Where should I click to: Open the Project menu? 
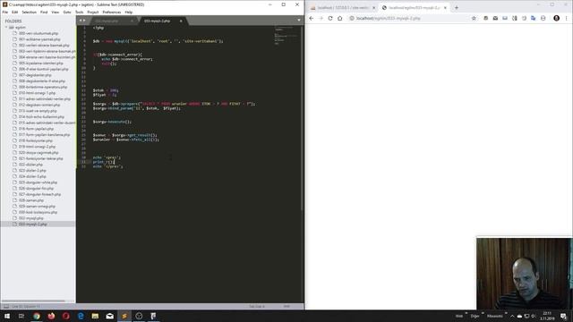tap(93, 12)
